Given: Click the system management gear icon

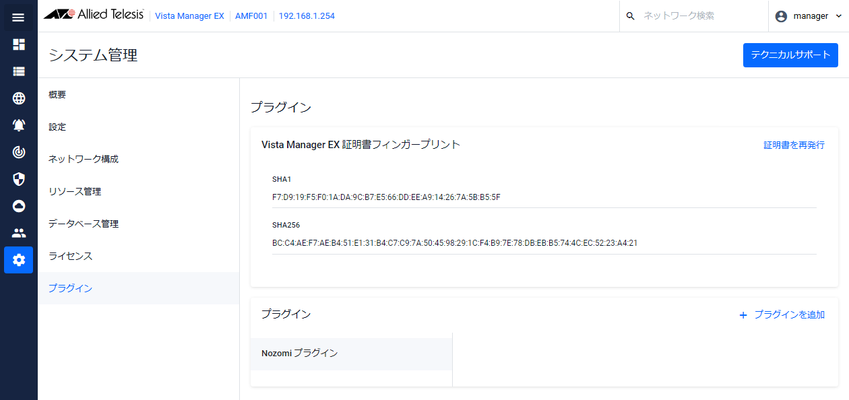Looking at the screenshot, I should click(x=19, y=260).
